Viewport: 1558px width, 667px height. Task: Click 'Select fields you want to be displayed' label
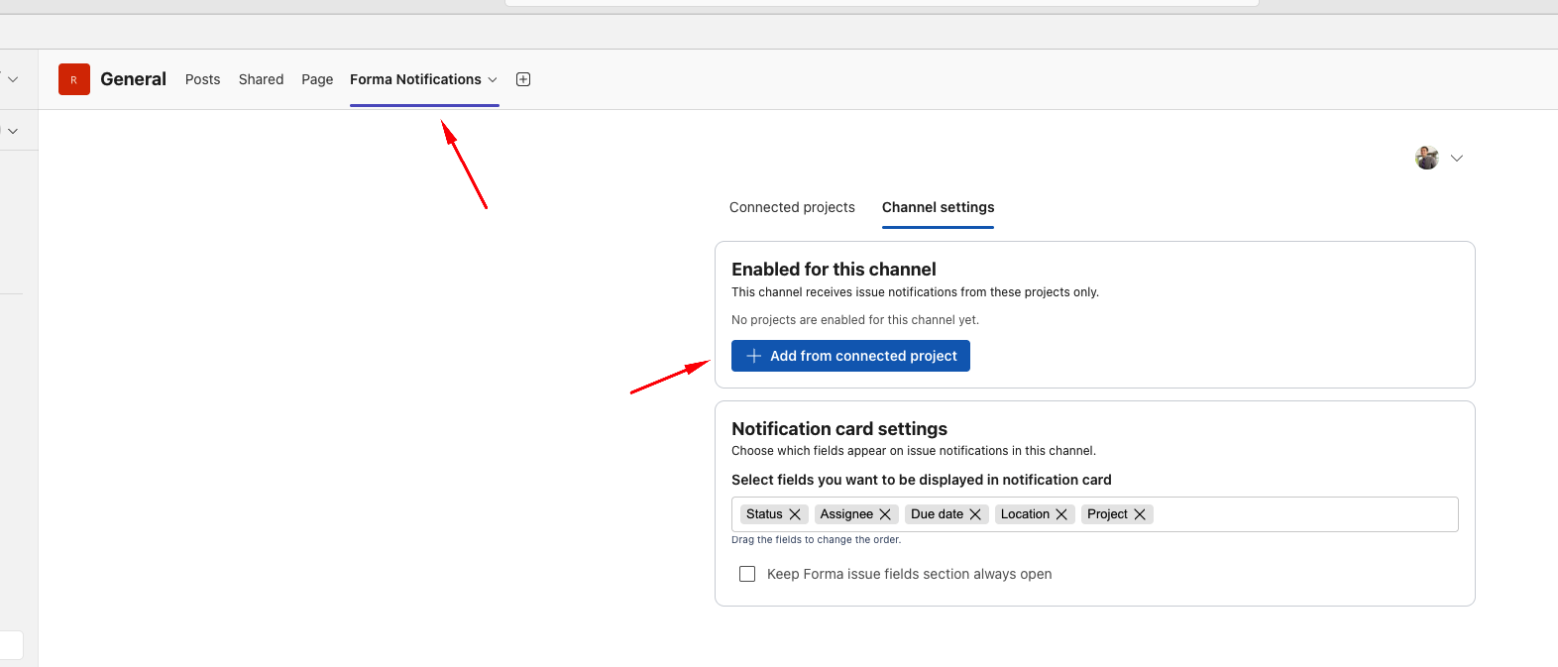click(922, 480)
